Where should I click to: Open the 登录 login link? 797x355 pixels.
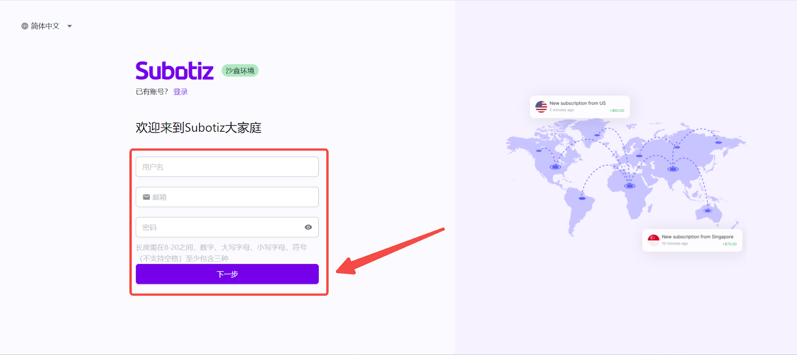(x=180, y=91)
